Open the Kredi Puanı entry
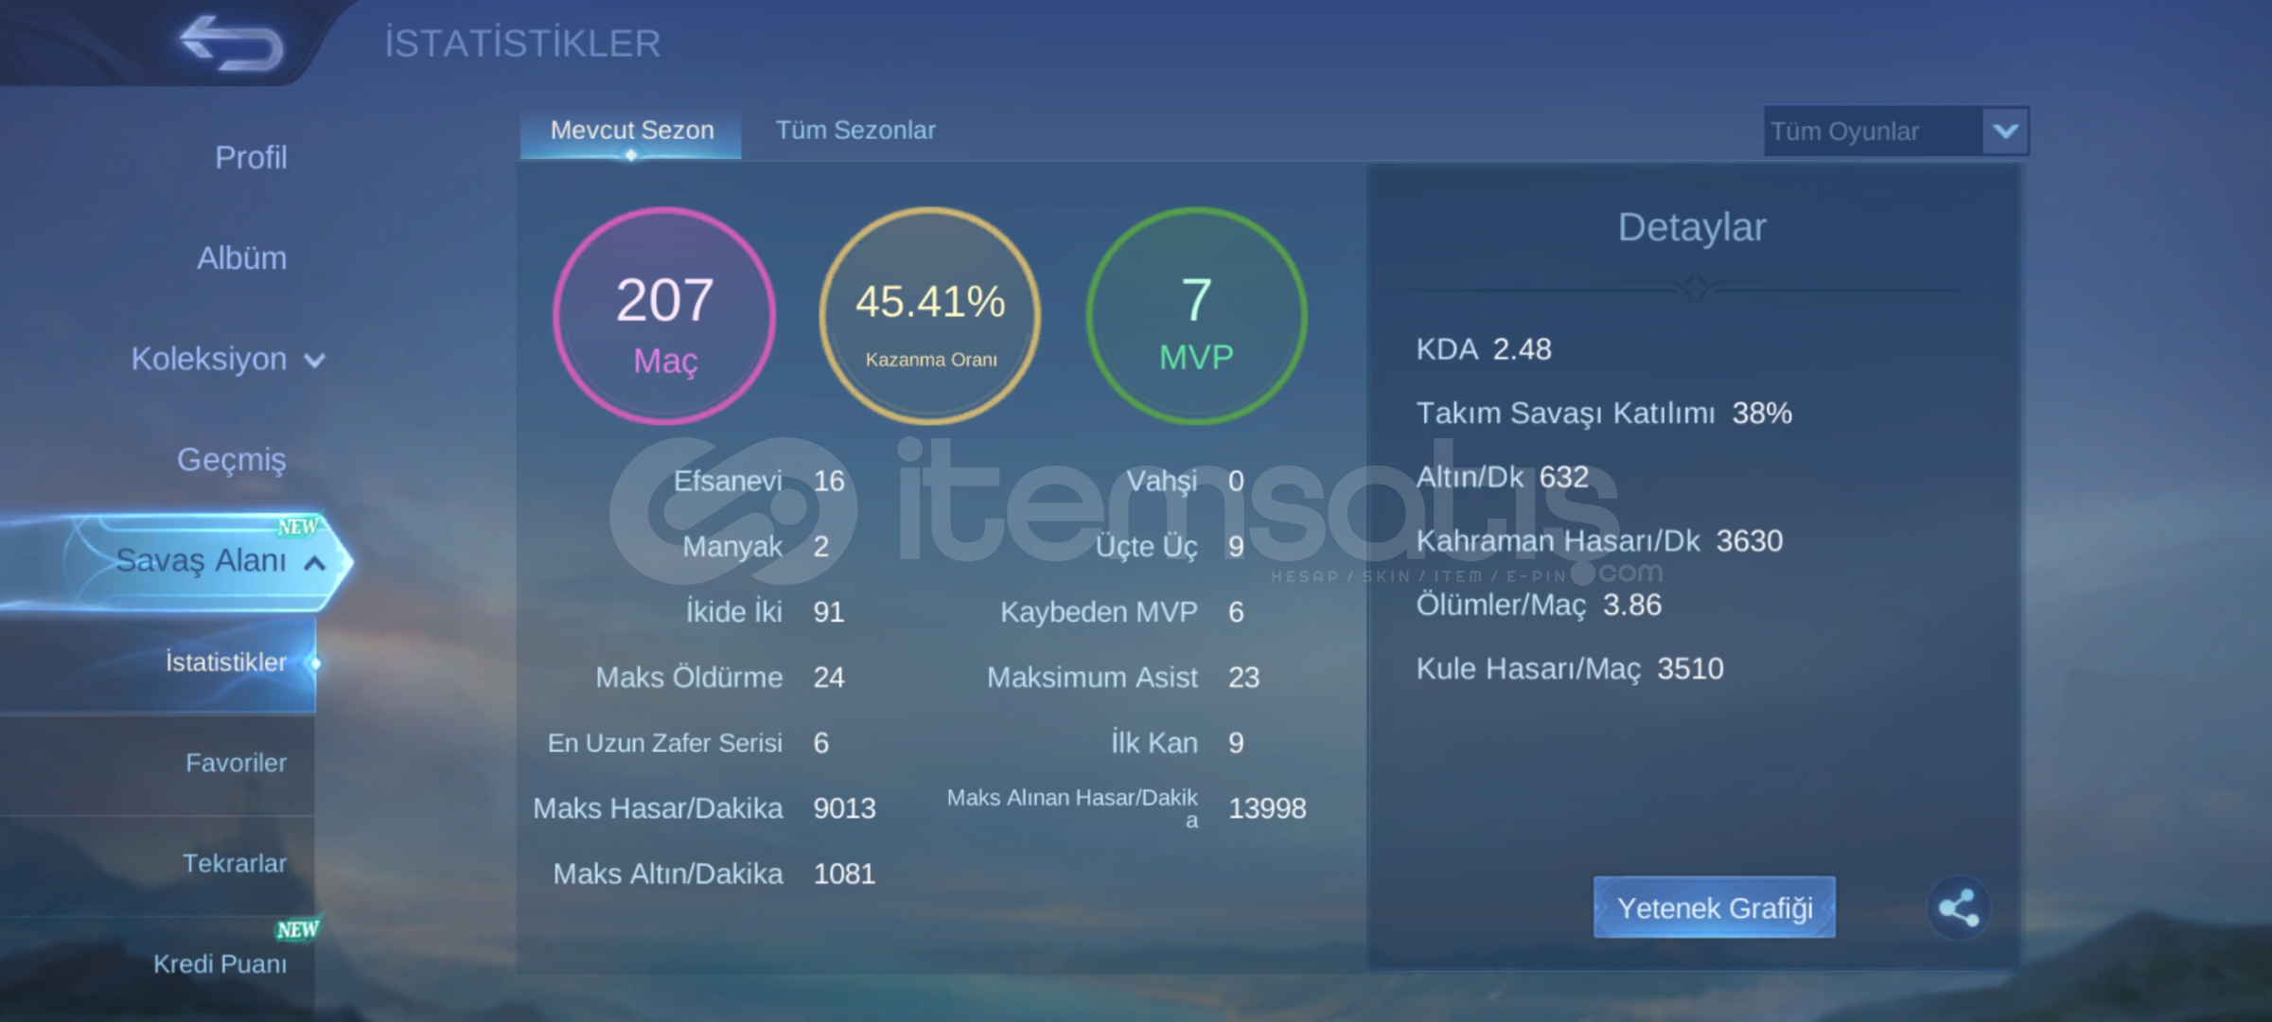Viewport: 2272px width, 1022px height. click(220, 963)
